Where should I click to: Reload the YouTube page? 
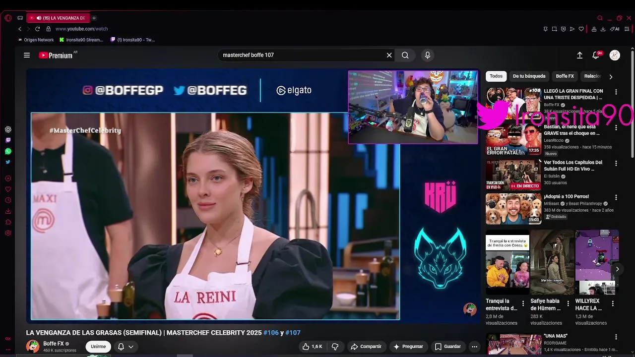pos(37,29)
